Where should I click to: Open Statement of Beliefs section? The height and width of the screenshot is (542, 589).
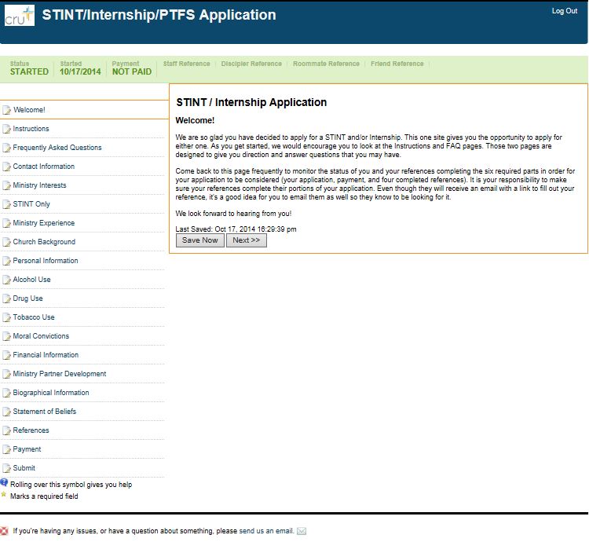pyautogui.click(x=44, y=412)
